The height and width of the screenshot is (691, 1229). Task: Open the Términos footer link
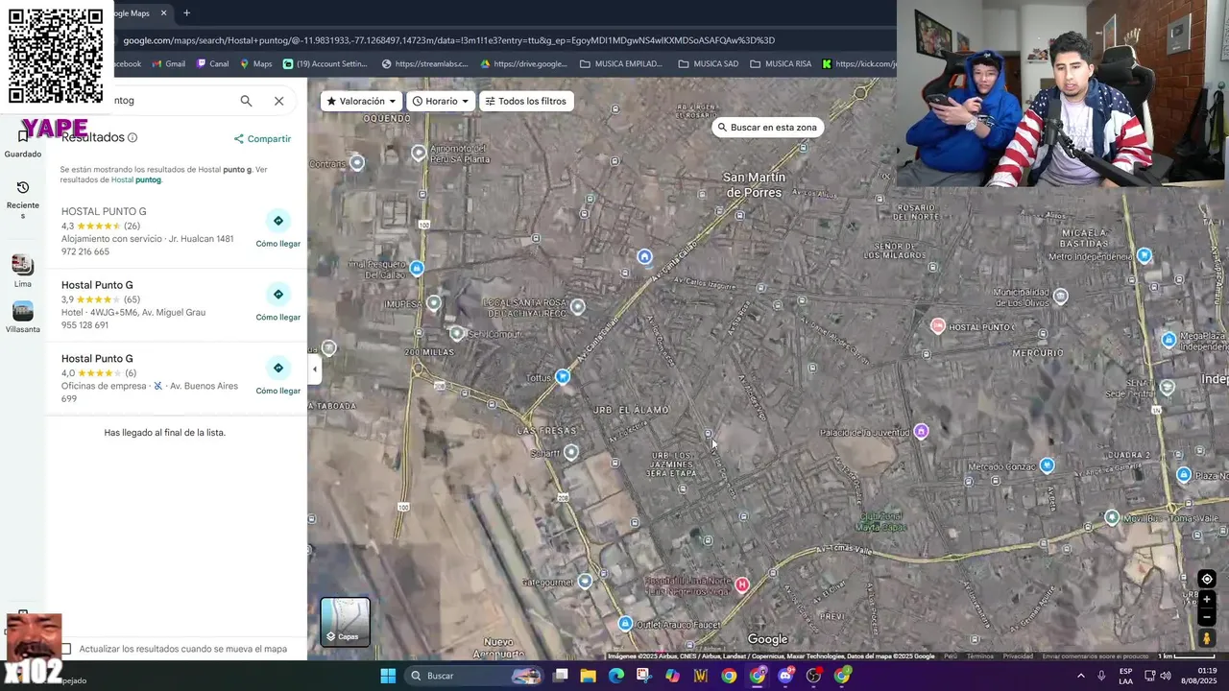[x=980, y=656]
